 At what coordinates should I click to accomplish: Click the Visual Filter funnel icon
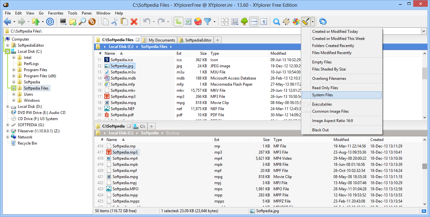tap(208, 22)
